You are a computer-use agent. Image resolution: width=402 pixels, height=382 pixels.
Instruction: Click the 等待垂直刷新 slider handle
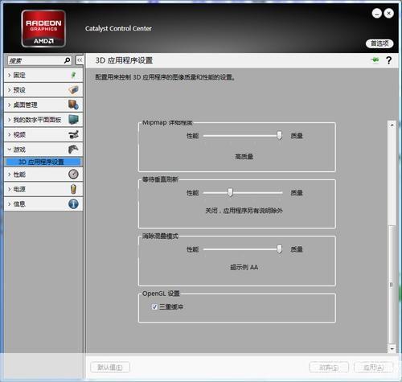coord(230,192)
